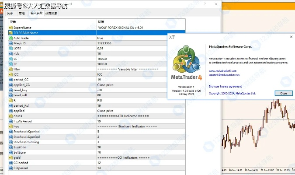The height and width of the screenshot is (175, 295).
Task: Open the applied_CC Close price dropdown
Action: (x=131, y=85)
